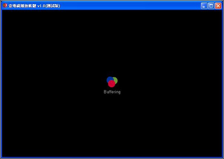The width and height of the screenshot is (224, 159).
Task: Click the "Buffering" status text
Action: pyautogui.click(x=112, y=92)
